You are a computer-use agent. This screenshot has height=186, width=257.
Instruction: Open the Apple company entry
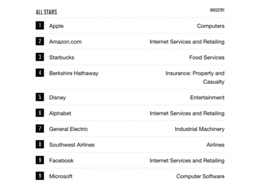tap(56, 26)
